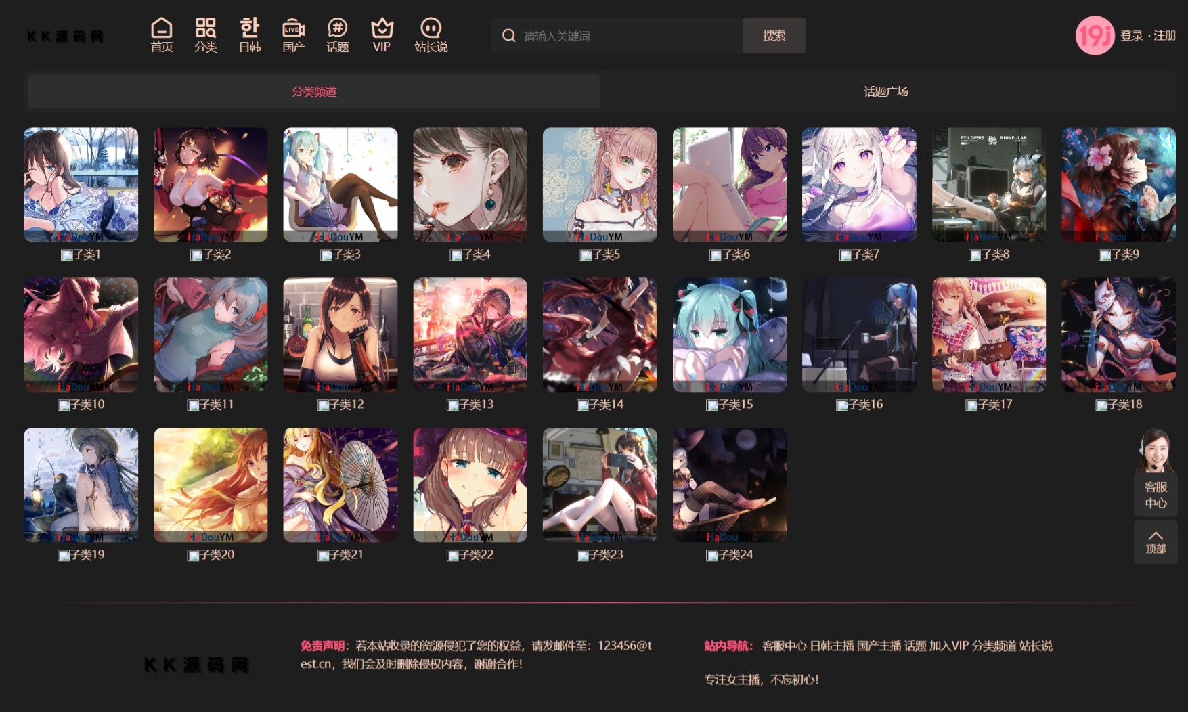Click 登录 login link

tap(1131, 36)
